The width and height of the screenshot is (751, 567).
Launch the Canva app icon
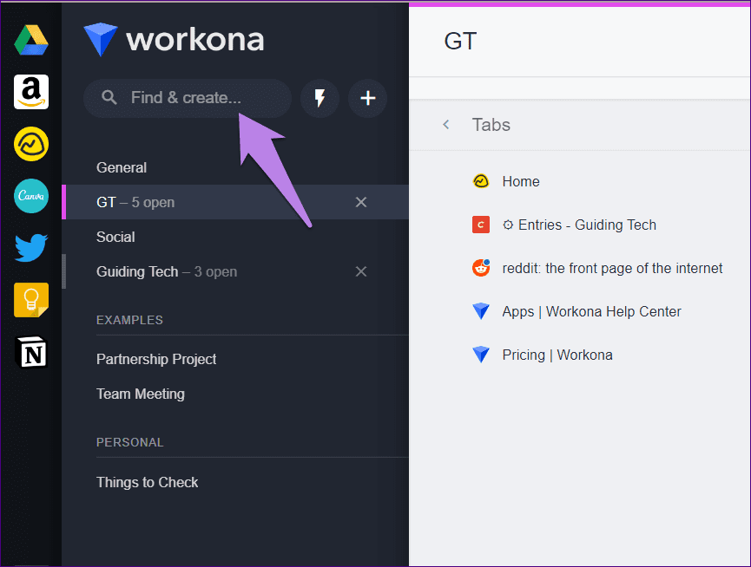(x=31, y=196)
